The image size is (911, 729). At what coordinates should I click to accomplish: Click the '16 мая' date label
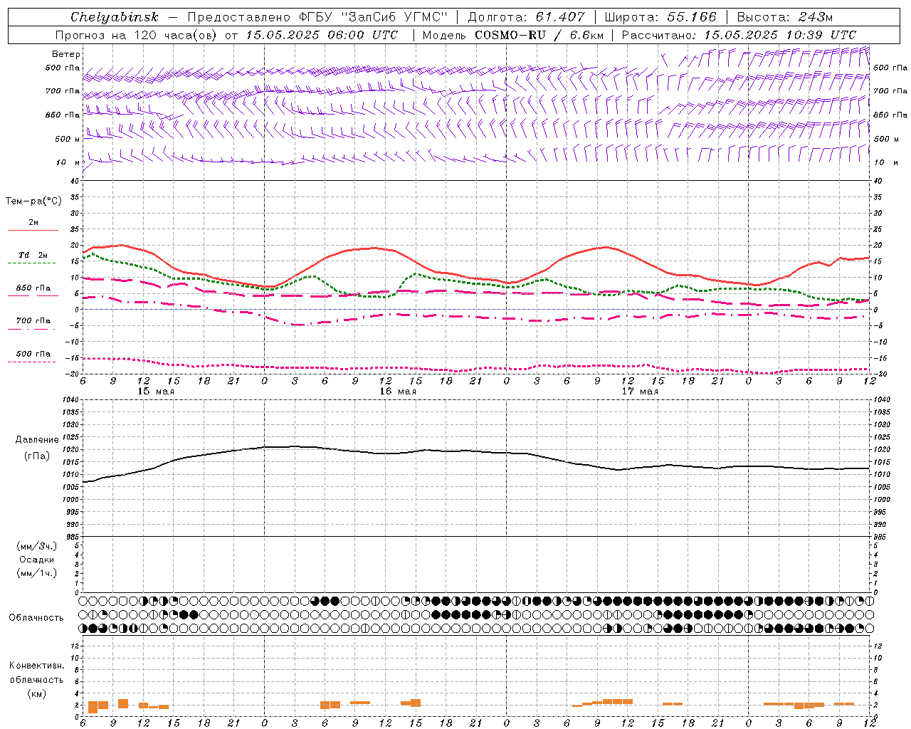click(x=398, y=392)
